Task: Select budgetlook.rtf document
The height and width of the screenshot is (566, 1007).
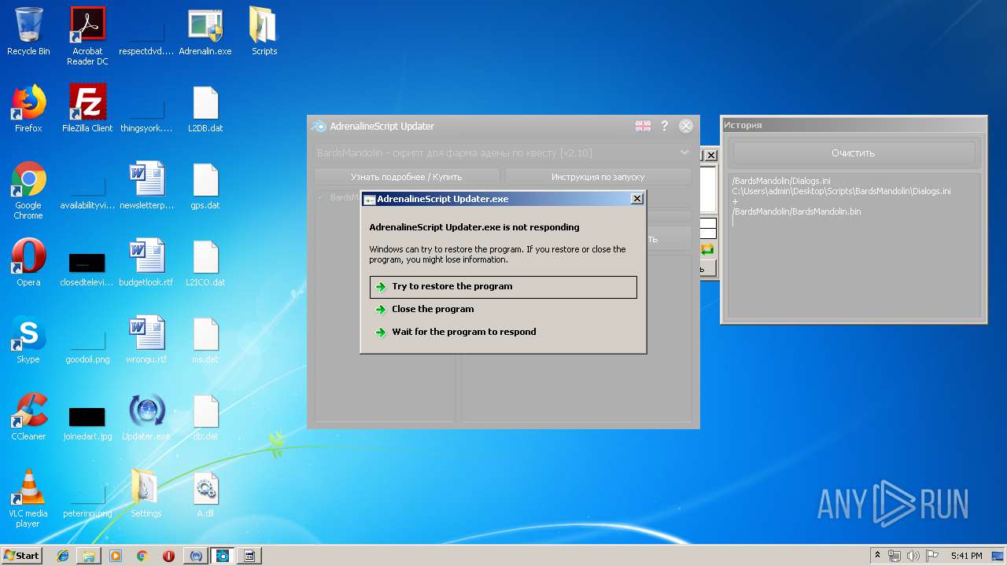Action: coord(146,263)
